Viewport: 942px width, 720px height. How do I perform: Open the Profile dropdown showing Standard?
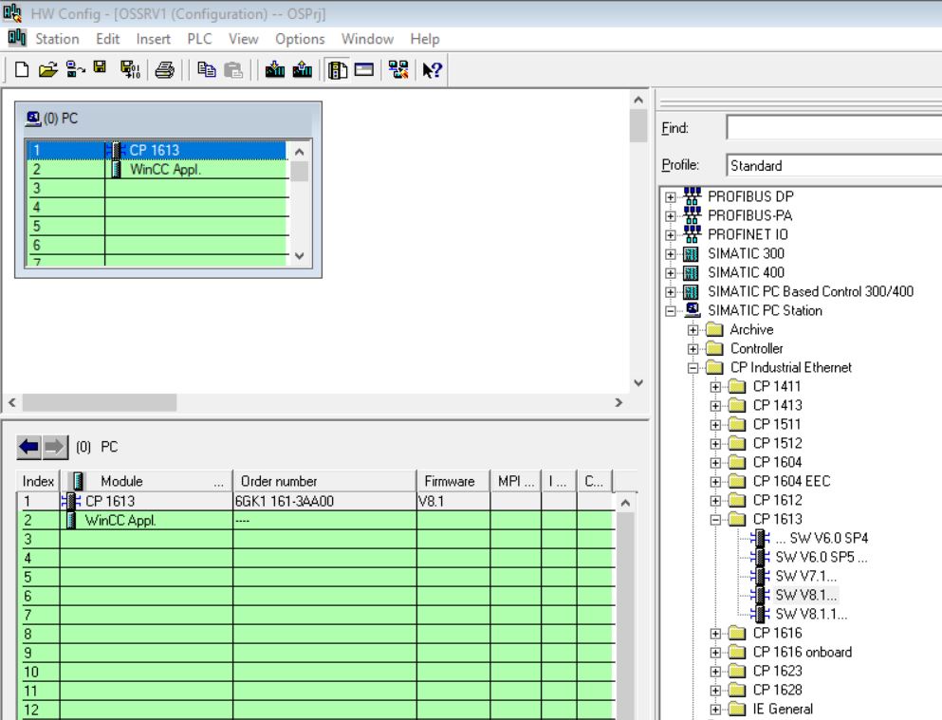tap(834, 165)
